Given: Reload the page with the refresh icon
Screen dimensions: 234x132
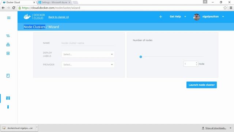Looking at the screenshot, I should (x=14, y=8).
